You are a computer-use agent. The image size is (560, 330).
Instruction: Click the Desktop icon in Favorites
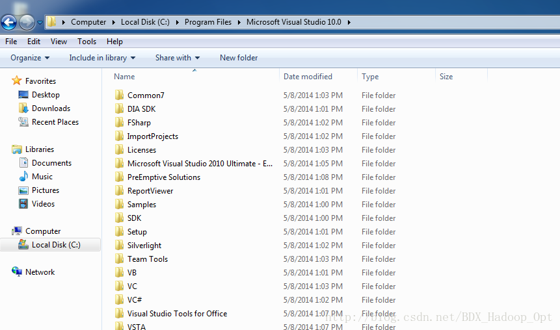tap(23, 95)
